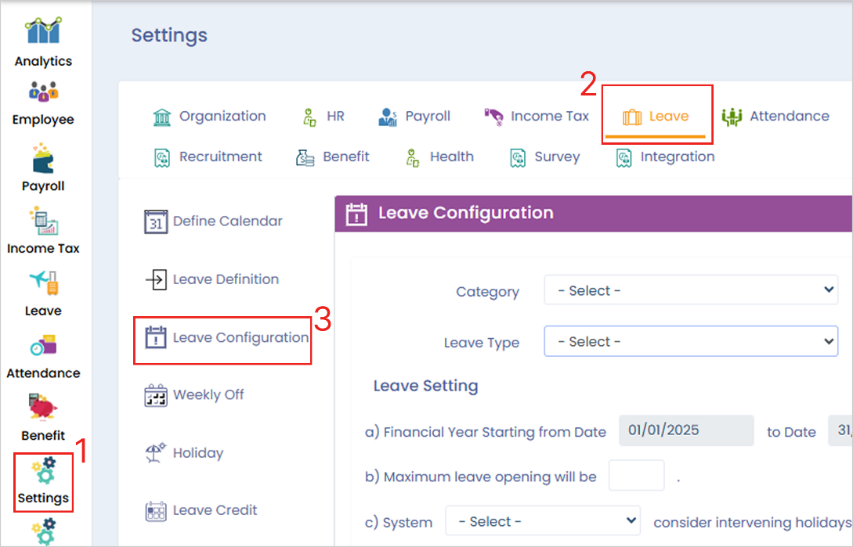Screen dimensions: 853x547
Task: Click the maximum leave opening input field
Action: 636,476
